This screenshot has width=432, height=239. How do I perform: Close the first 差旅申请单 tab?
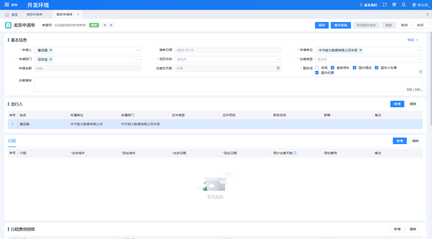pos(48,15)
